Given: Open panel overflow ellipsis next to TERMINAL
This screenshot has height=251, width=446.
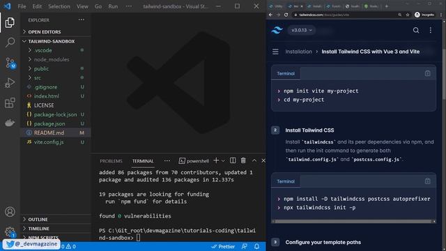Looking at the screenshot, I should tap(167, 161).
